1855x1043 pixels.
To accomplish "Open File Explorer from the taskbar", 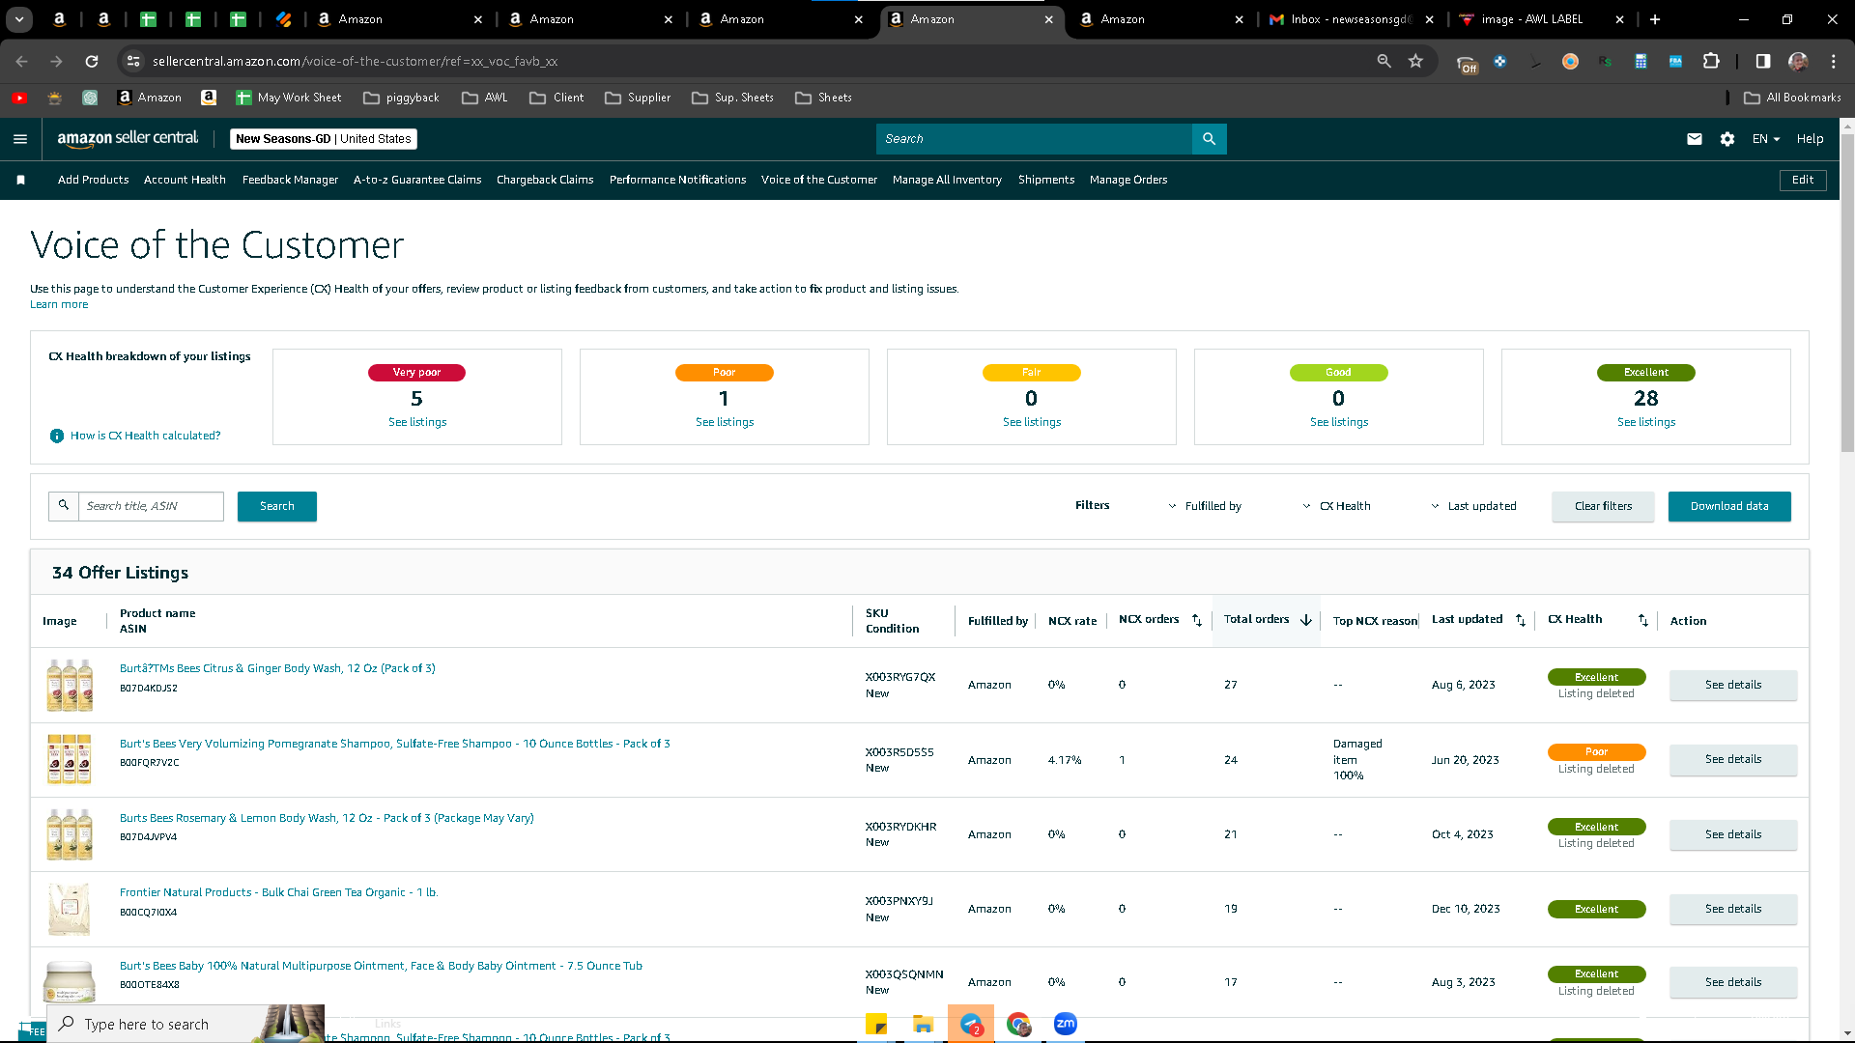I will coord(924,1024).
